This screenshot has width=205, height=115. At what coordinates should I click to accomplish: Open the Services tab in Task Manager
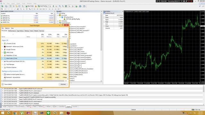coord(42,31)
